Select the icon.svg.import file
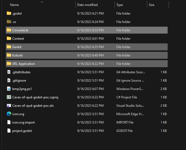The height and width of the screenshot is (150, 186). 24,122
